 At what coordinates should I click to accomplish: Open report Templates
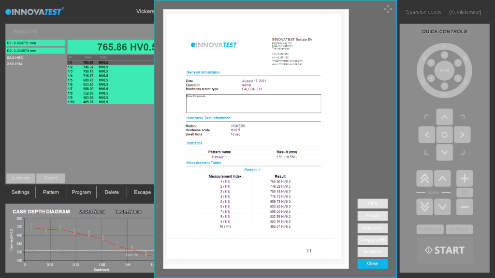click(373, 251)
